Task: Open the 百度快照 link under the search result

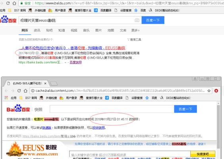Action: click(75, 62)
